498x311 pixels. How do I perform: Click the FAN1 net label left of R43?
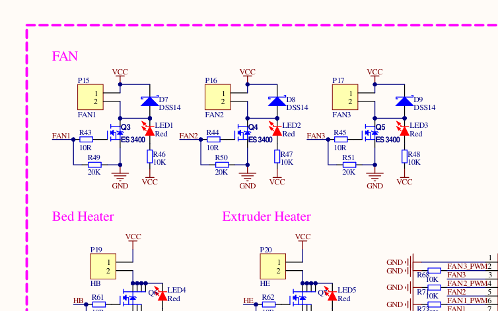61,136
